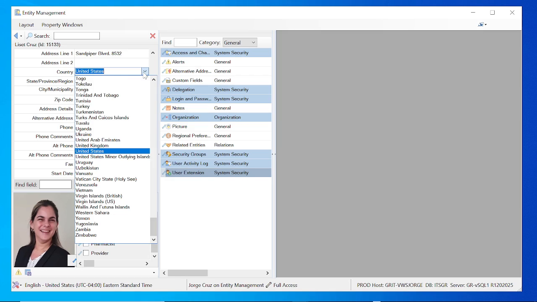537x302 pixels.
Task: Select Turks And Caicos Islands option
Action: 102,118
